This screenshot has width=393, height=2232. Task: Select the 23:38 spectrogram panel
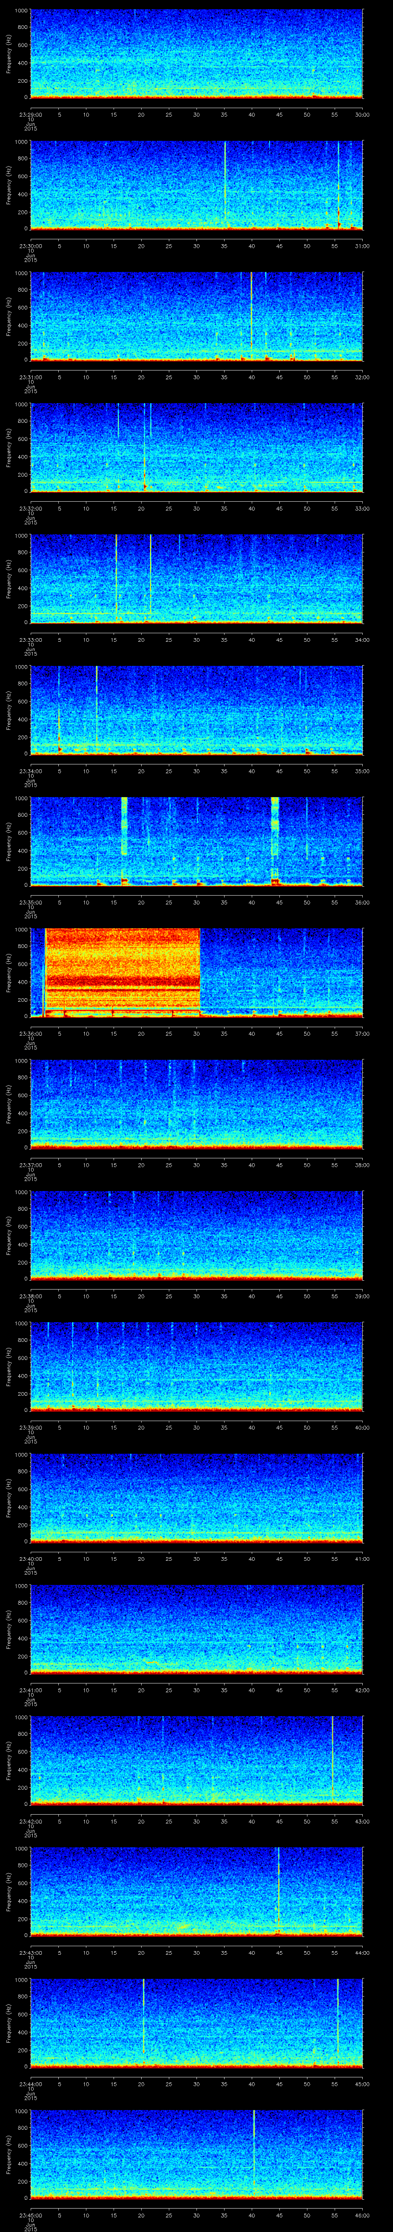(x=196, y=1236)
